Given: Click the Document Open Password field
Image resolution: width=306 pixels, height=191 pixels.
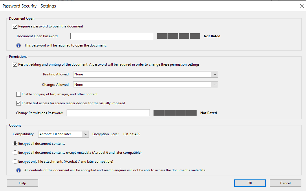Looking at the screenshot, I should tap(112, 36).
